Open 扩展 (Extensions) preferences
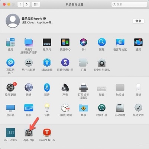 tap(84, 63)
